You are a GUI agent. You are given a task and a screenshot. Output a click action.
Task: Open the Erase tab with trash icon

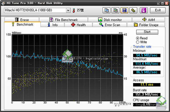click(x=22, y=20)
